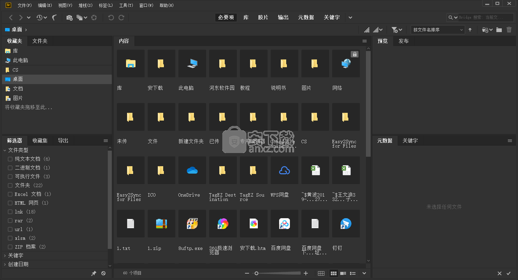The width and height of the screenshot is (518, 280).
Task: Toggle ascending order arrow
Action: pos(470,30)
